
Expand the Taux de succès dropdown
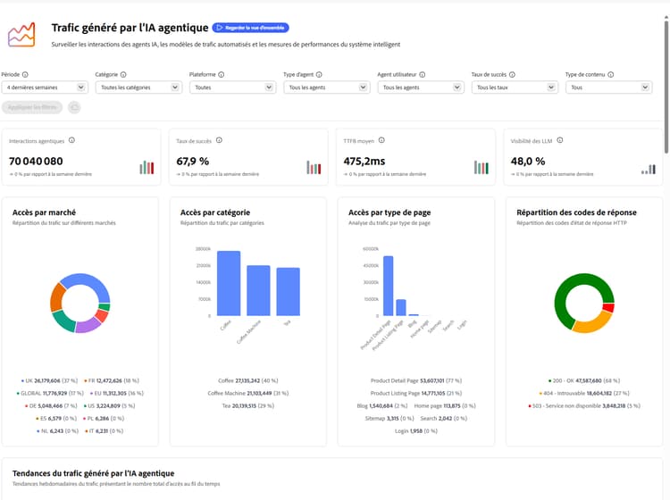click(x=515, y=87)
